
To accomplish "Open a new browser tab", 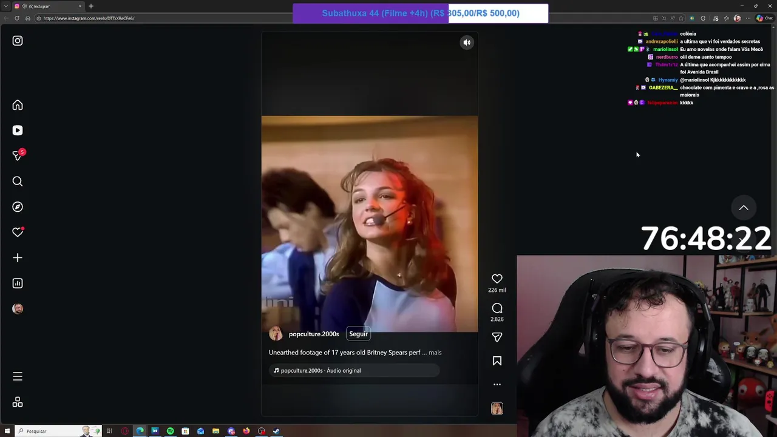I will [91, 6].
